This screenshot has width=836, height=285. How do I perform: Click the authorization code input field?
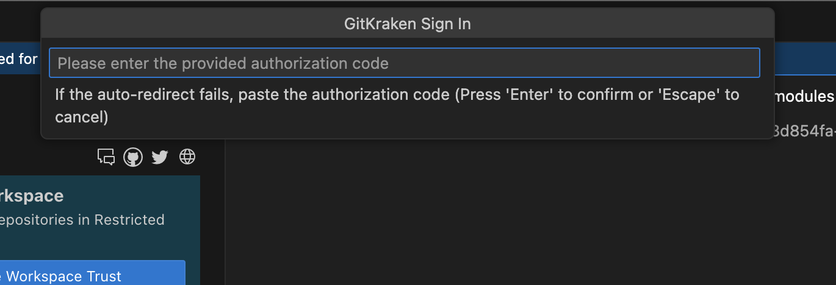click(x=404, y=63)
